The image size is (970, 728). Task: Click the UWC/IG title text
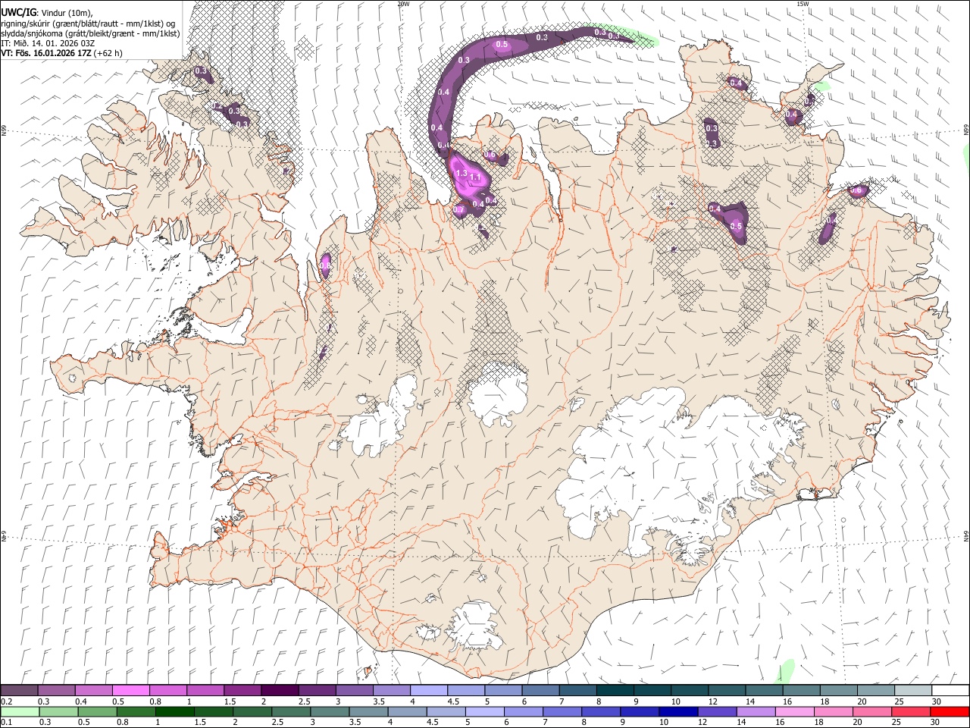tap(18, 13)
